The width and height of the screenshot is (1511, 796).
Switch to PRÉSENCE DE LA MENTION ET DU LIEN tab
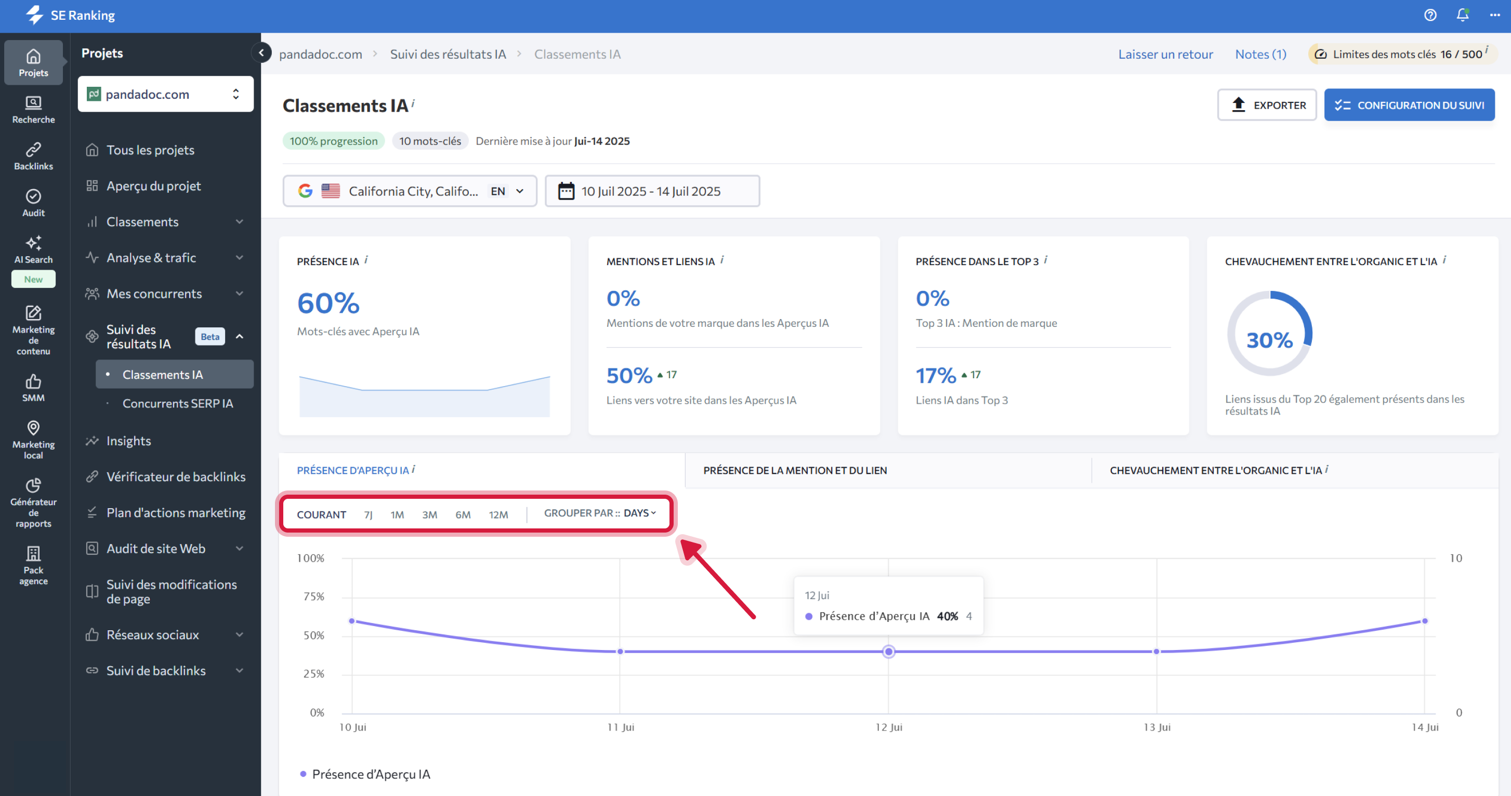coord(795,470)
